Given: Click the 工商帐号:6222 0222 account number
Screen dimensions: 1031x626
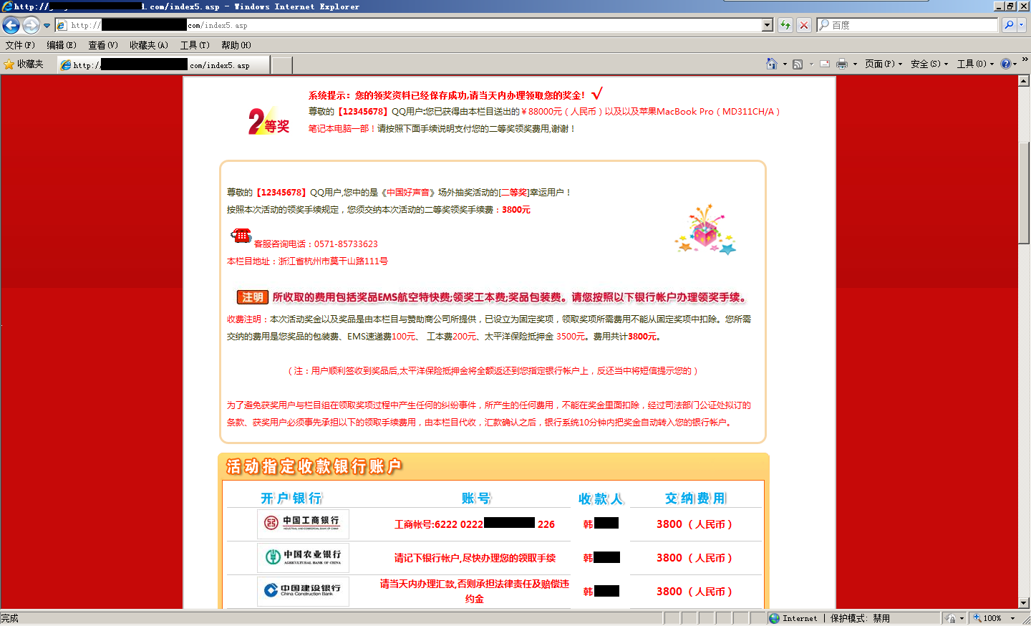Looking at the screenshot, I should coord(475,524).
